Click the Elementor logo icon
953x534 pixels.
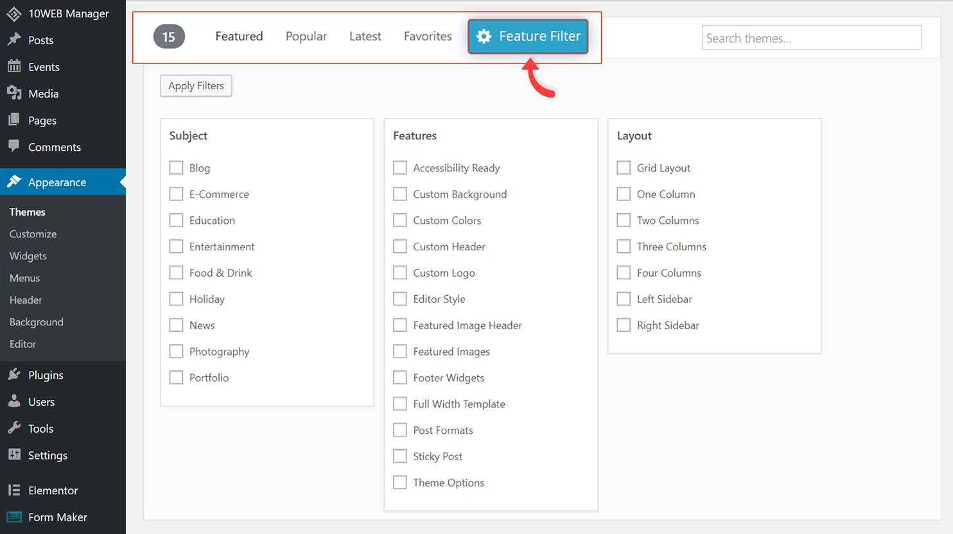pos(14,490)
